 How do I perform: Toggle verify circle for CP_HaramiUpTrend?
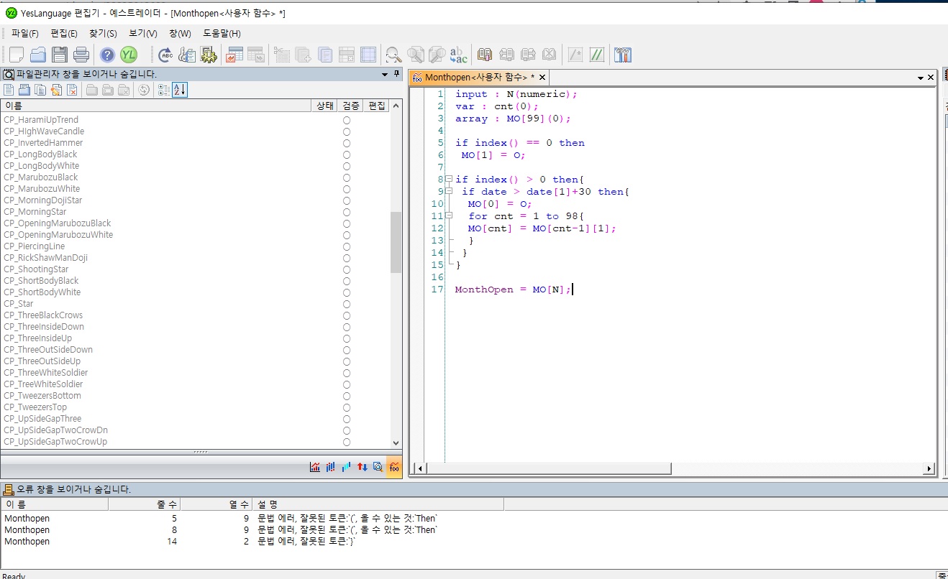(347, 120)
